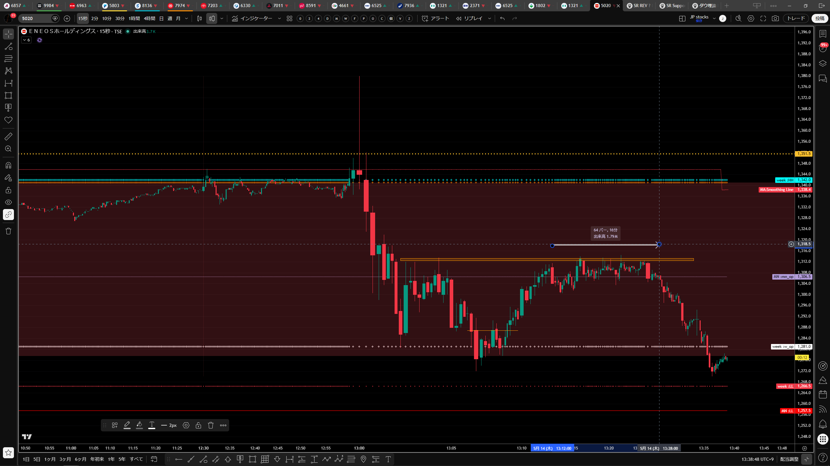Toggle stay in drawing mode
Viewport: 830px width, 466px height.
click(8, 178)
